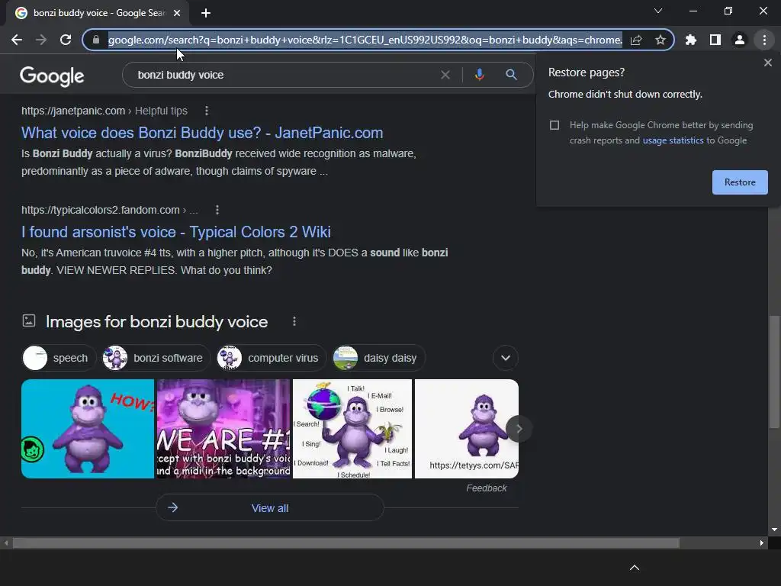Select the bonzi software image filter chip

click(x=156, y=358)
